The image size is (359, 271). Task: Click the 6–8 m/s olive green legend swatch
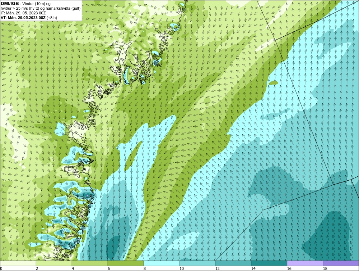click(x=125, y=263)
